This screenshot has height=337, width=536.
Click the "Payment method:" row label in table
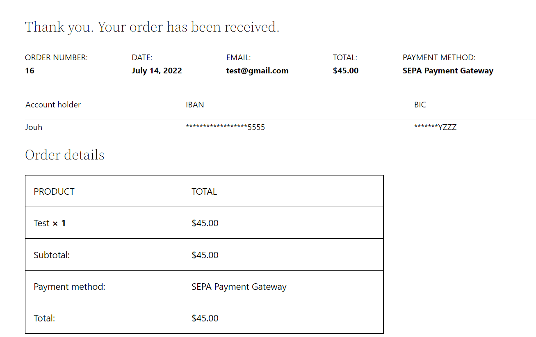click(x=69, y=287)
